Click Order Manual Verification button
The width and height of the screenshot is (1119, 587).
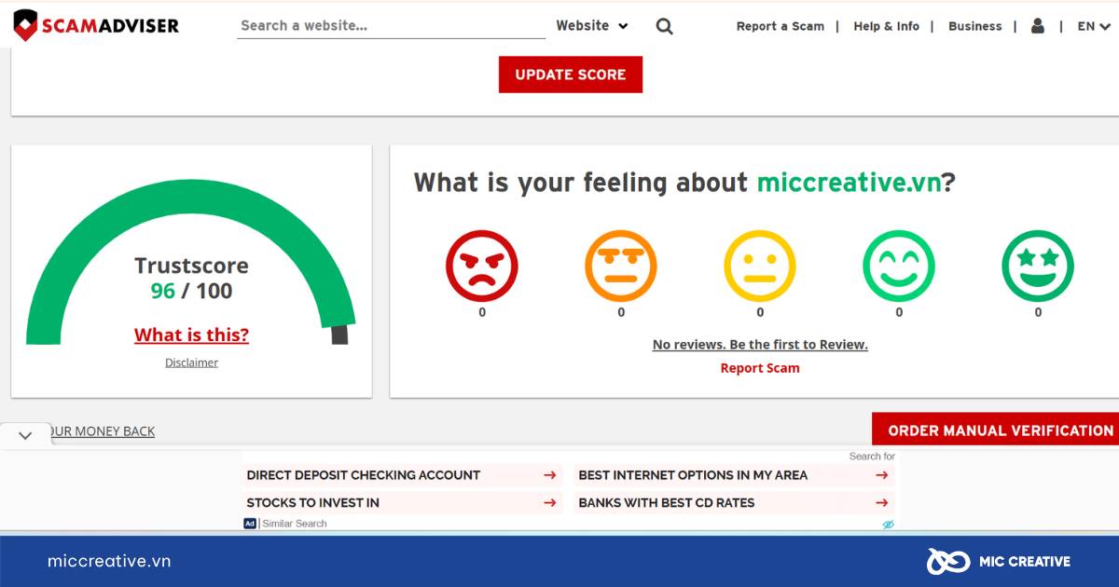[996, 430]
